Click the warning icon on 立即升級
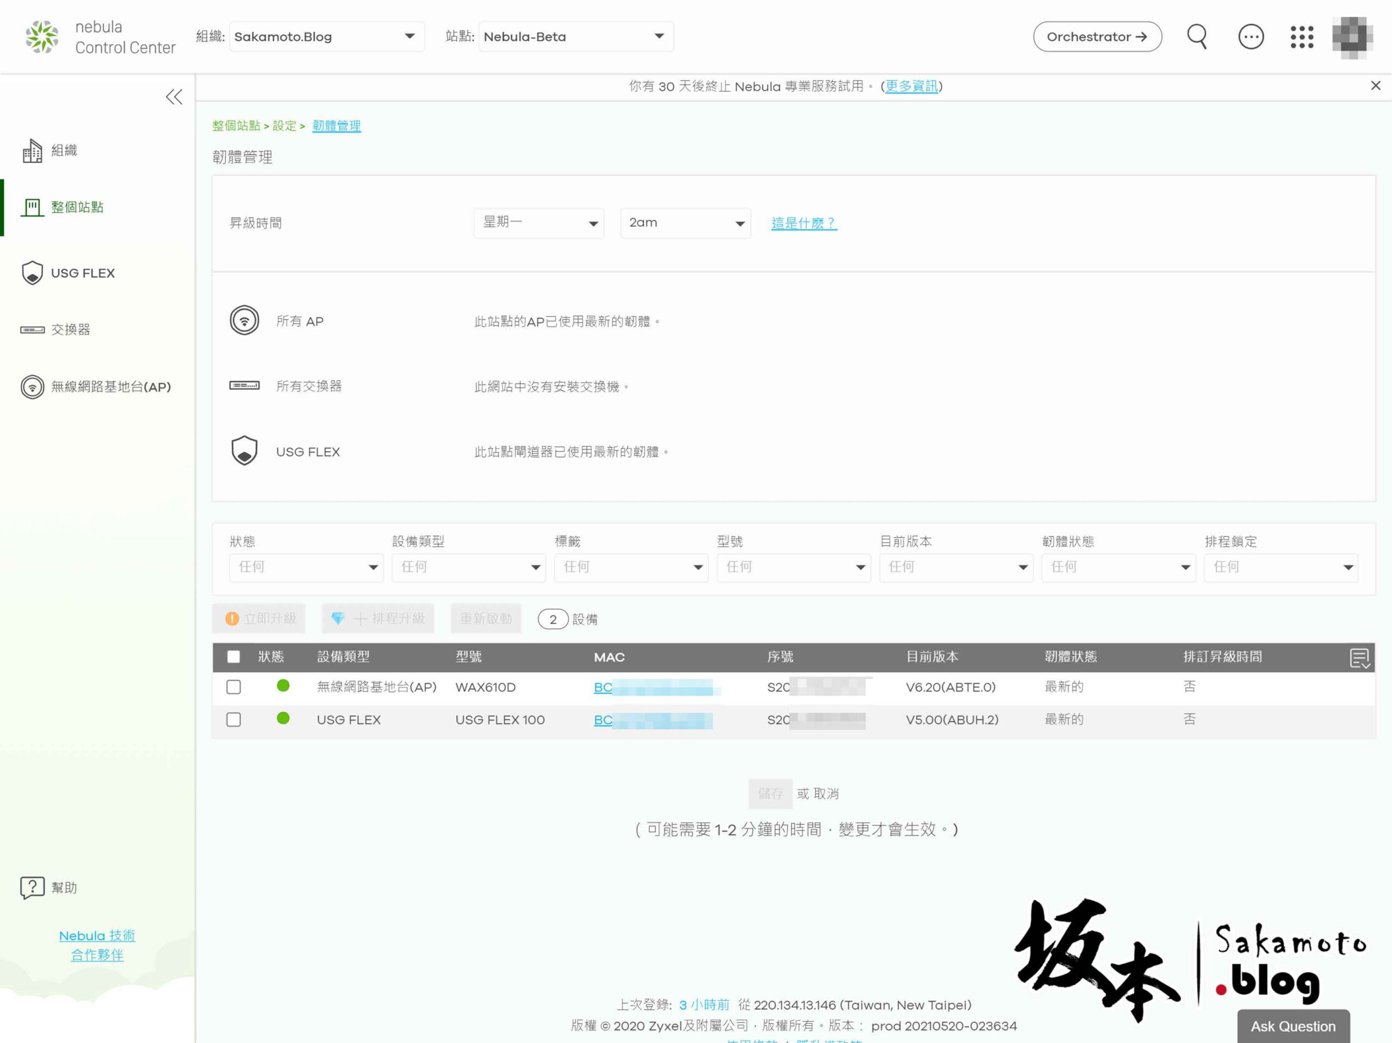The image size is (1392, 1043). click(x=232, y=619)
